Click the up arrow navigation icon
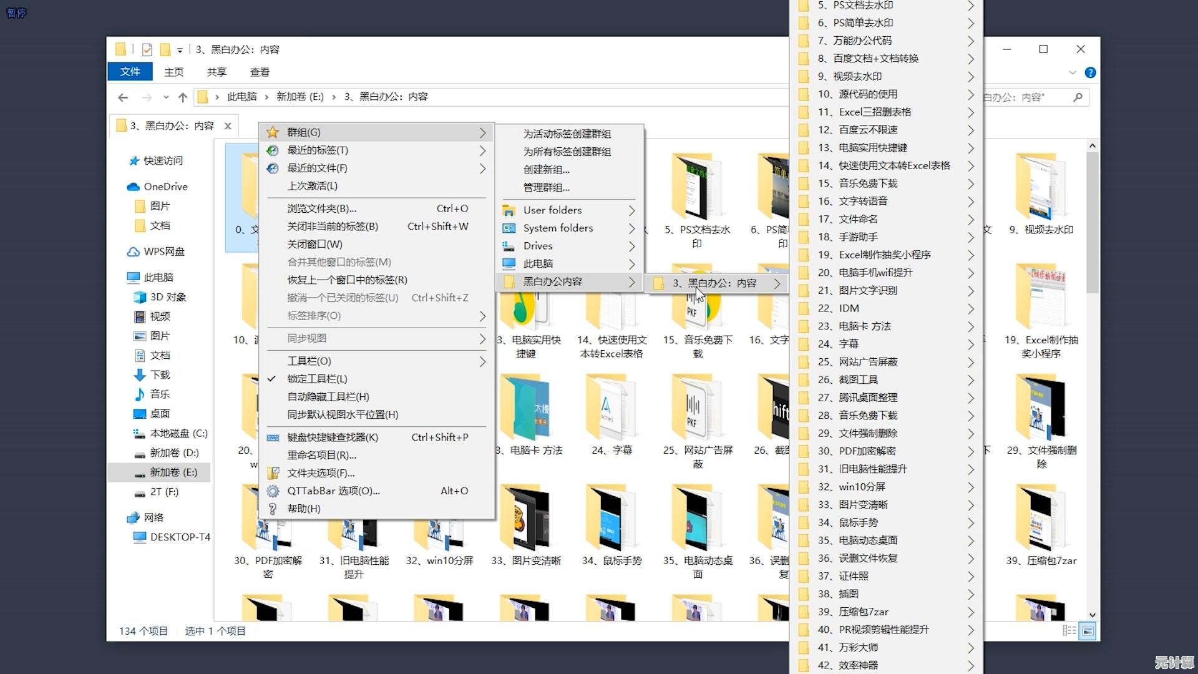 (182, 97)
